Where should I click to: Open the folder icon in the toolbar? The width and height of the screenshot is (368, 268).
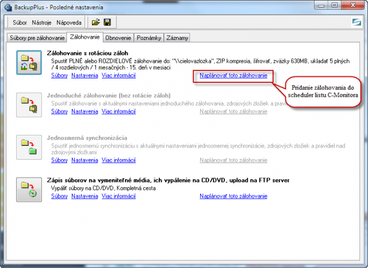(96, 22)
